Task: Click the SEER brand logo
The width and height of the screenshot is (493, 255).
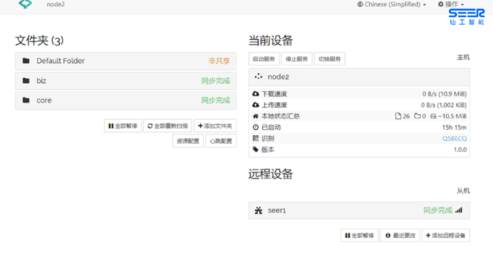Action: 466,17
